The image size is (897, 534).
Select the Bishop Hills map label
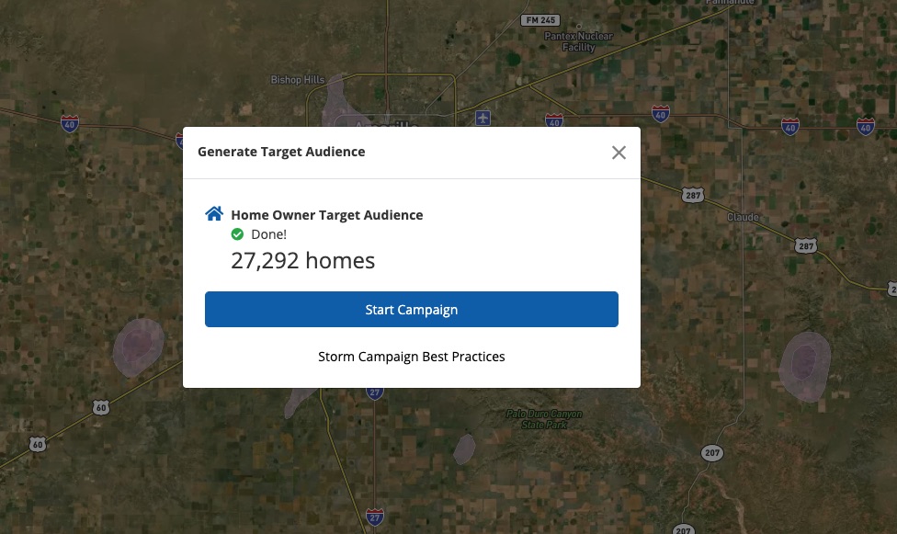[297, 80]
